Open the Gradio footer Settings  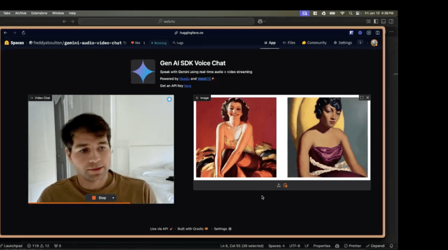point(222,229)
